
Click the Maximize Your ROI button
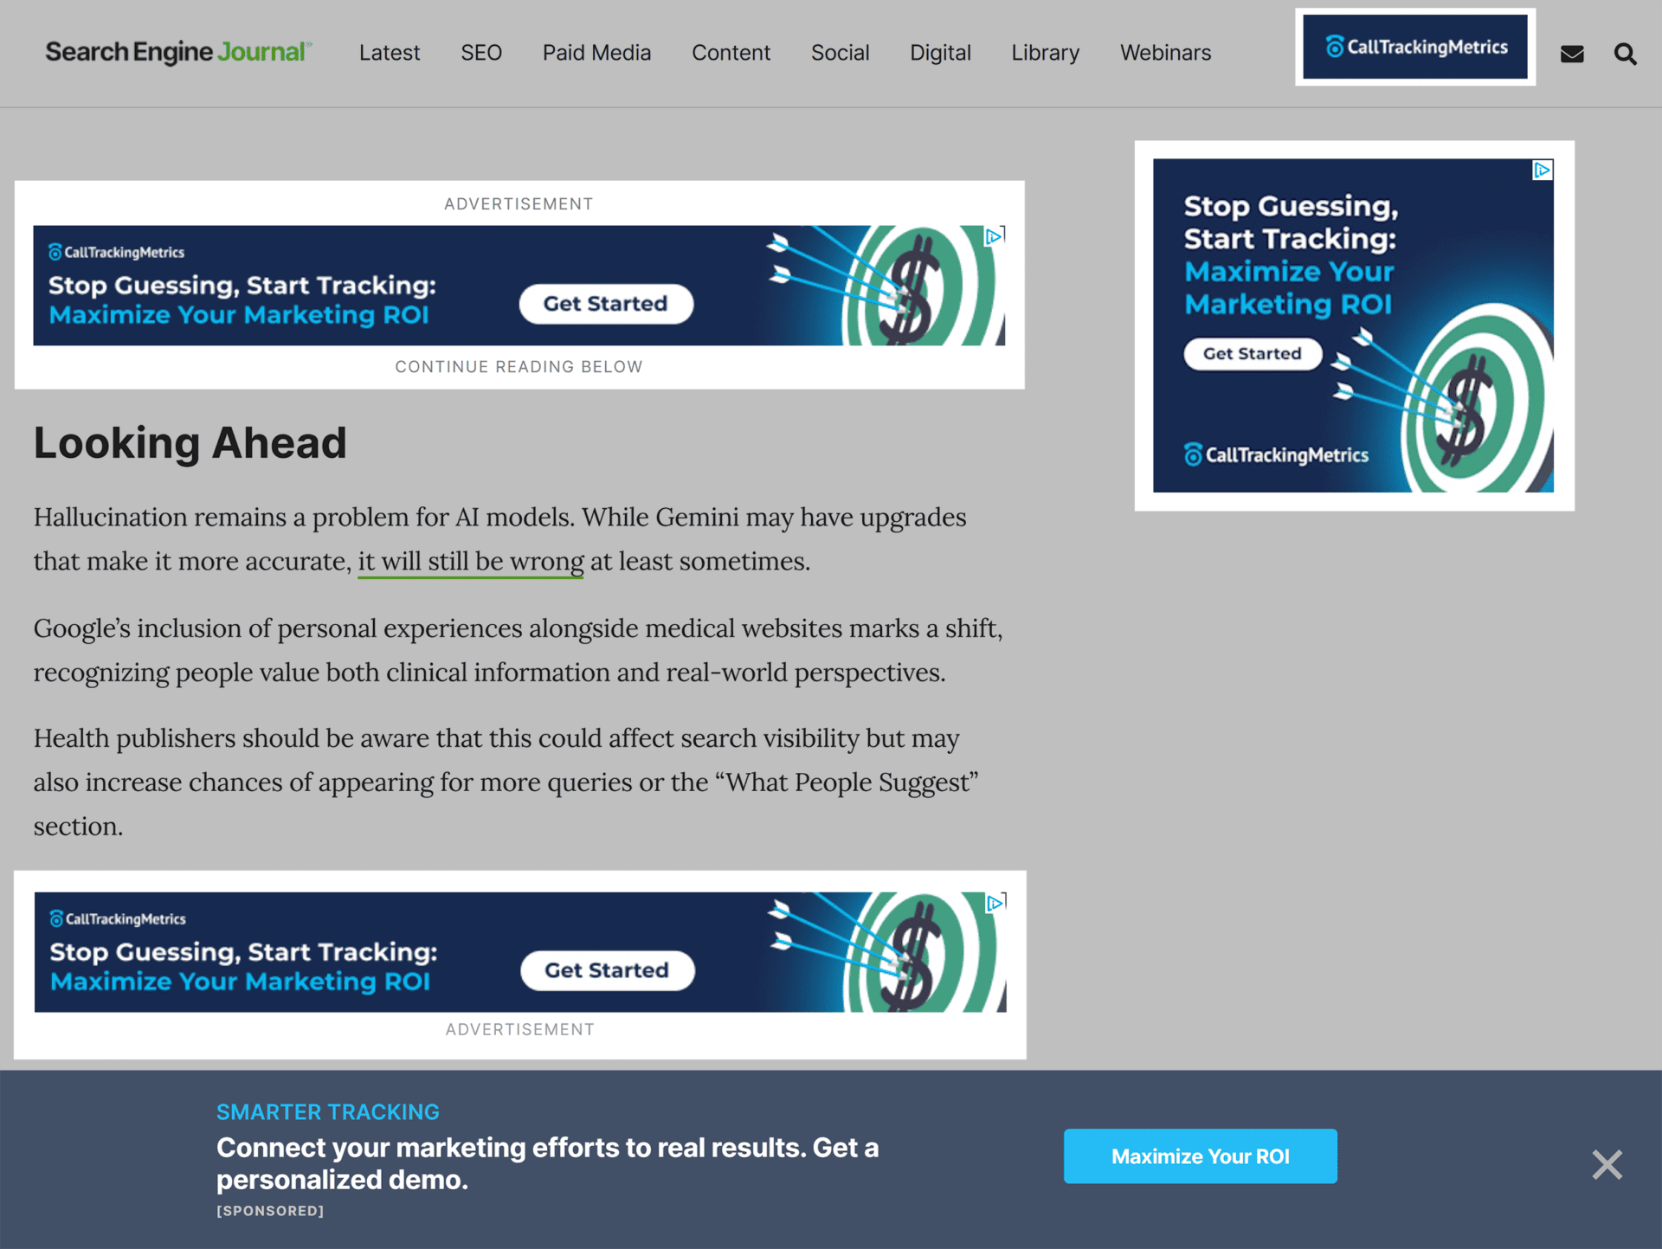[1200, 1156]
